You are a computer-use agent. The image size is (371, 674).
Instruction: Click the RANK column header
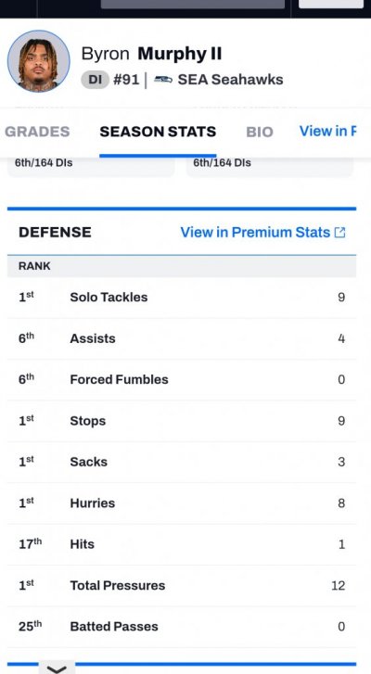pyautogui.click(x=34, y=266)
